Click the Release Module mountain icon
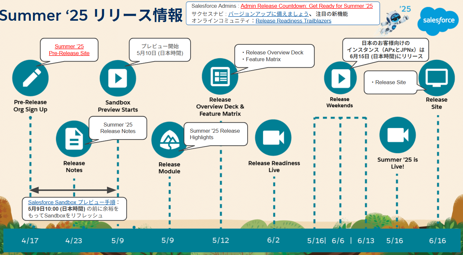The image size is (463, 255). coord(169,140)
